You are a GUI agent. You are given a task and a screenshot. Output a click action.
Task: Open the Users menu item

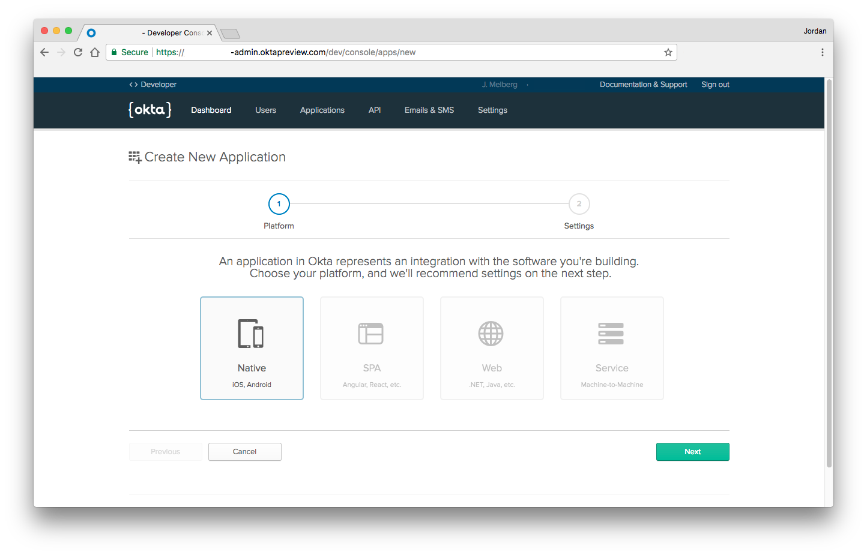(265, 110)
